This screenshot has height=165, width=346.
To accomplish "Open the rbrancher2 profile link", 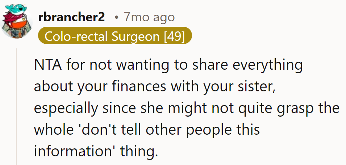I will click(71, 17).
